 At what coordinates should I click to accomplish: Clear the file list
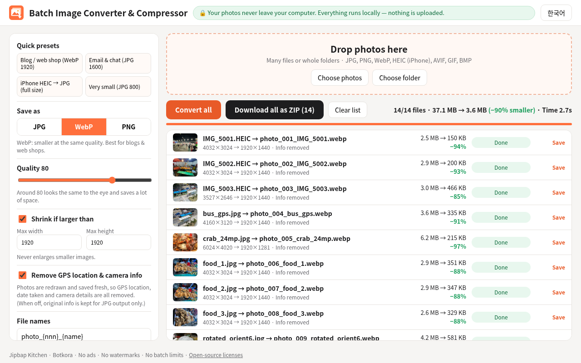pos(348,110)
